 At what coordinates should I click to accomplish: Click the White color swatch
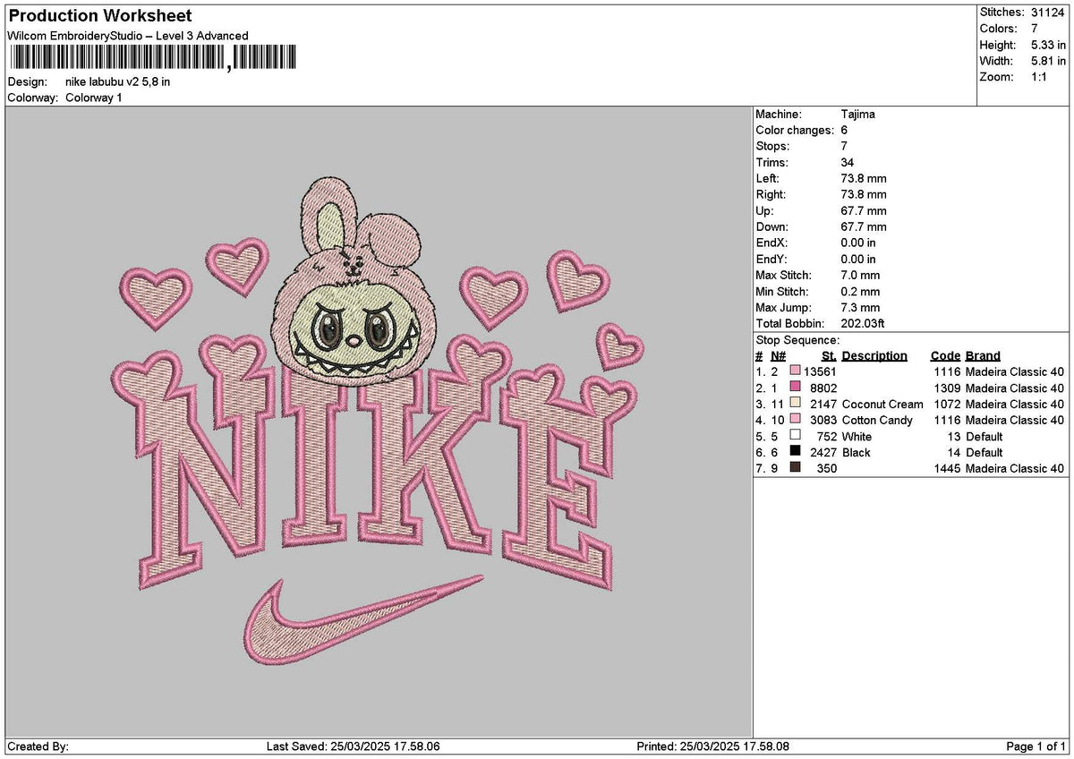coord(796,436)
